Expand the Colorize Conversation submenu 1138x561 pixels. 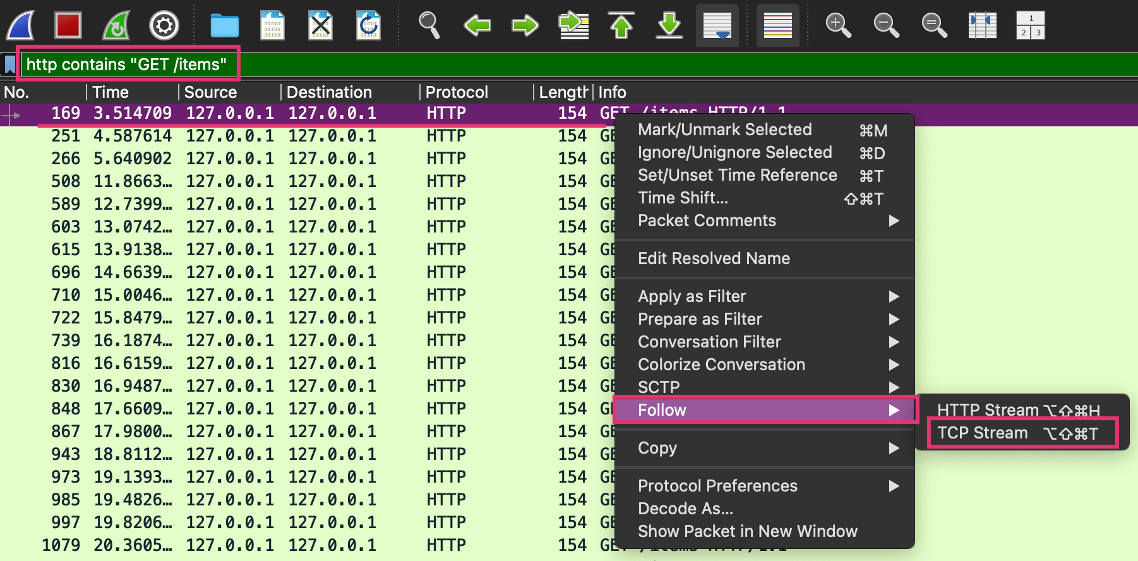764,365
